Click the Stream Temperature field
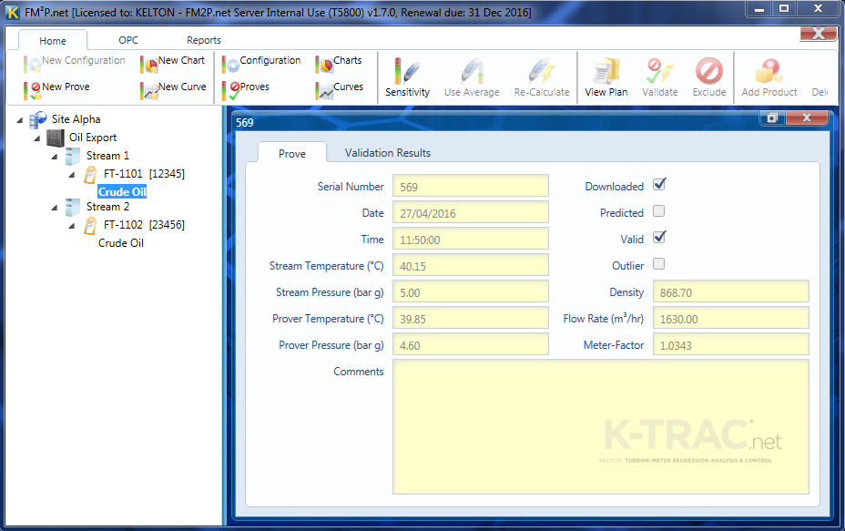This screenshot has height=531, width=845. (x=471, y=266)
